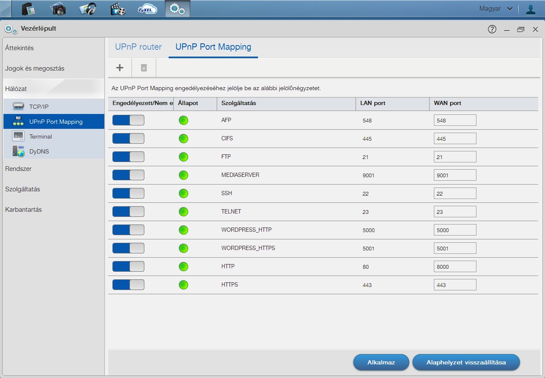Expand the Jogok és megosztás section

point(54,68)
